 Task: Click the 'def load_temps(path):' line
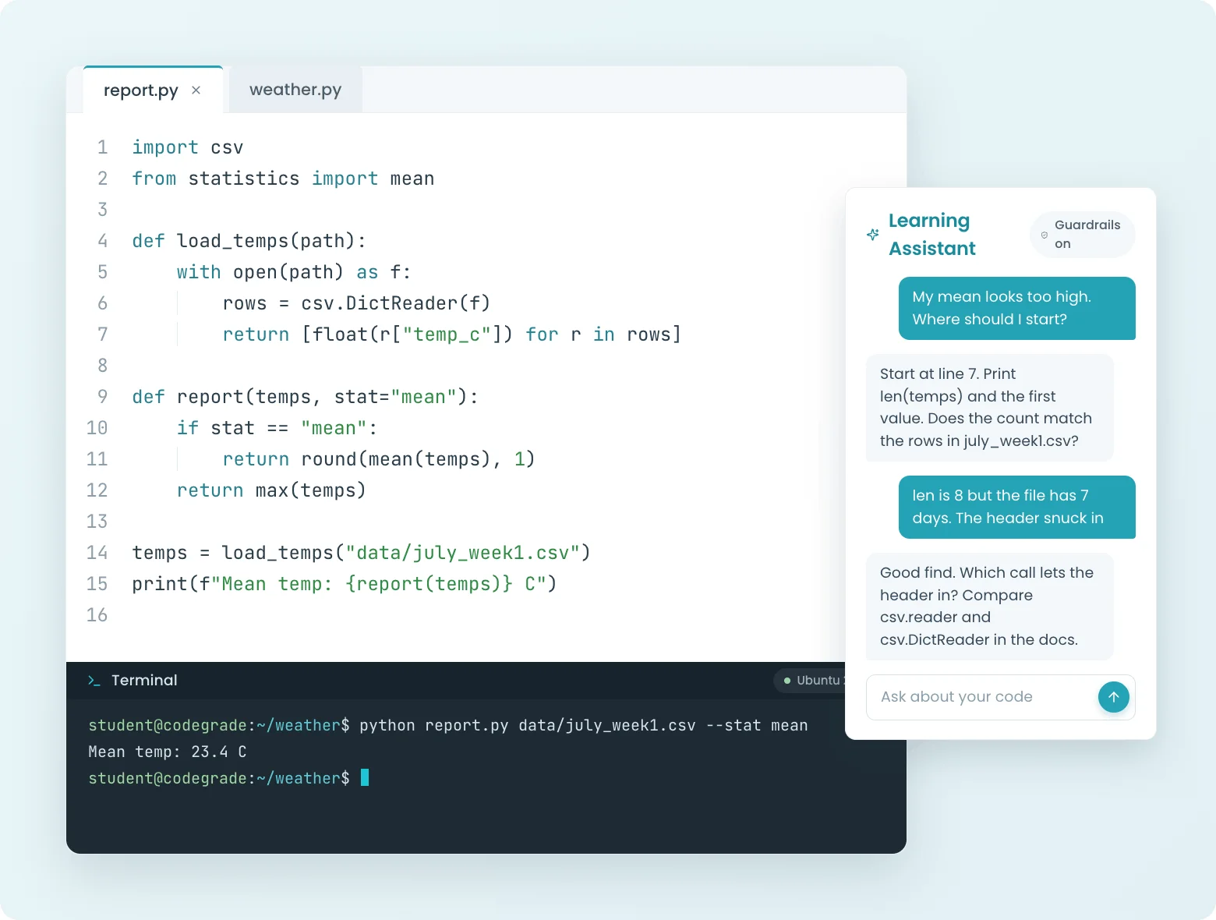point(249,241)
